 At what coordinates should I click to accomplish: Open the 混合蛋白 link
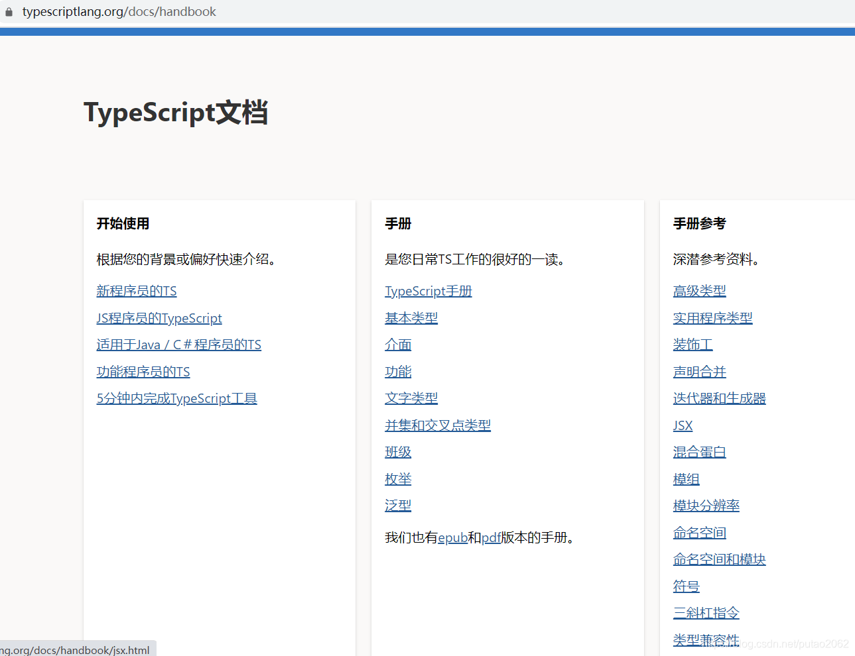coord(700,452)
